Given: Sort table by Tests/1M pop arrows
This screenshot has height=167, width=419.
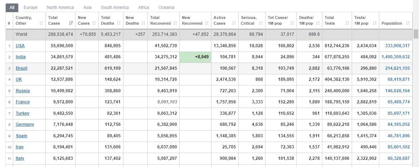Looking at the screenshot, I should click(374, 23).
